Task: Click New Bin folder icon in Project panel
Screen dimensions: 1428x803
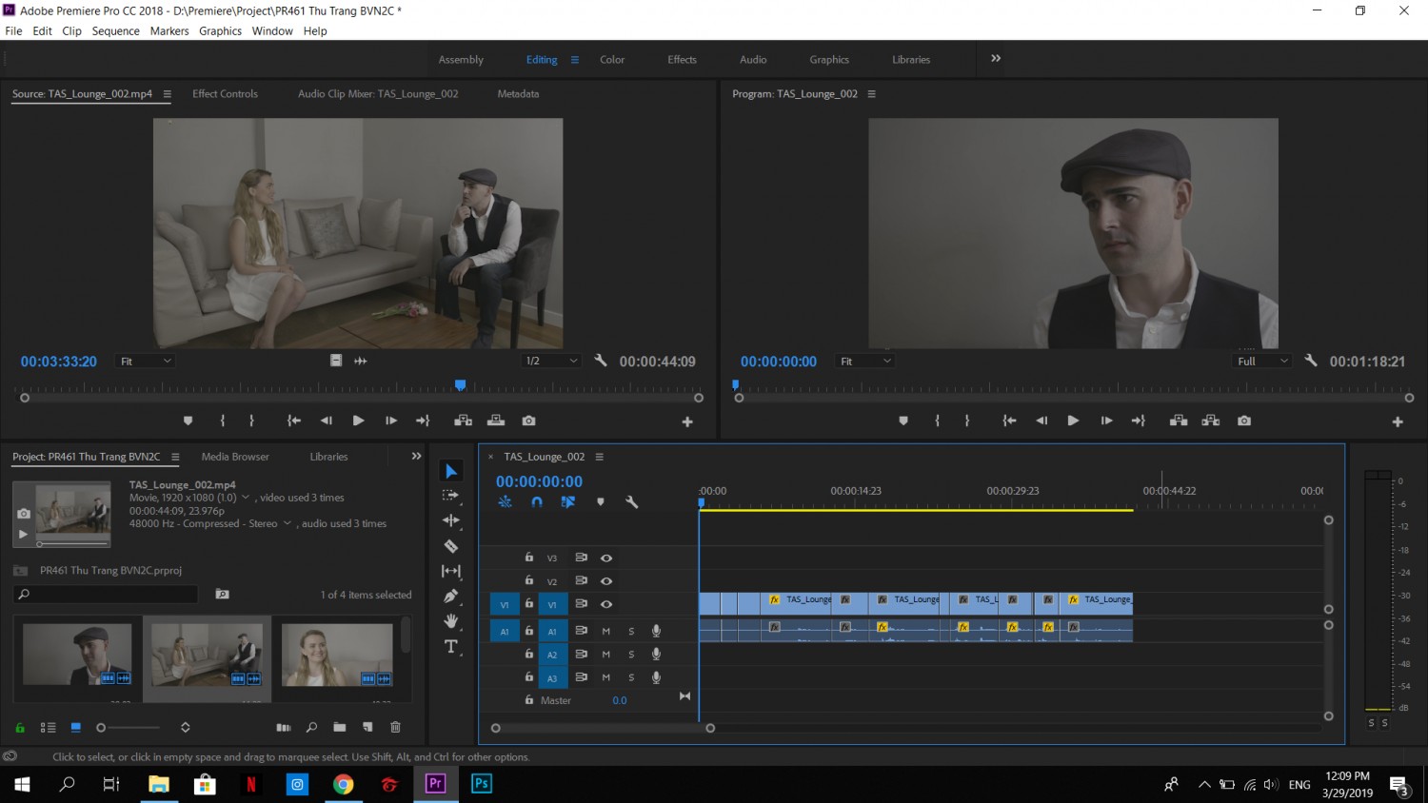Action: (x=340, y=727)
